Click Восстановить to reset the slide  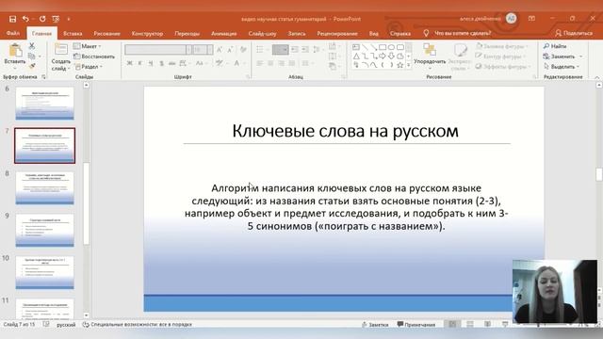pos(94,56)
